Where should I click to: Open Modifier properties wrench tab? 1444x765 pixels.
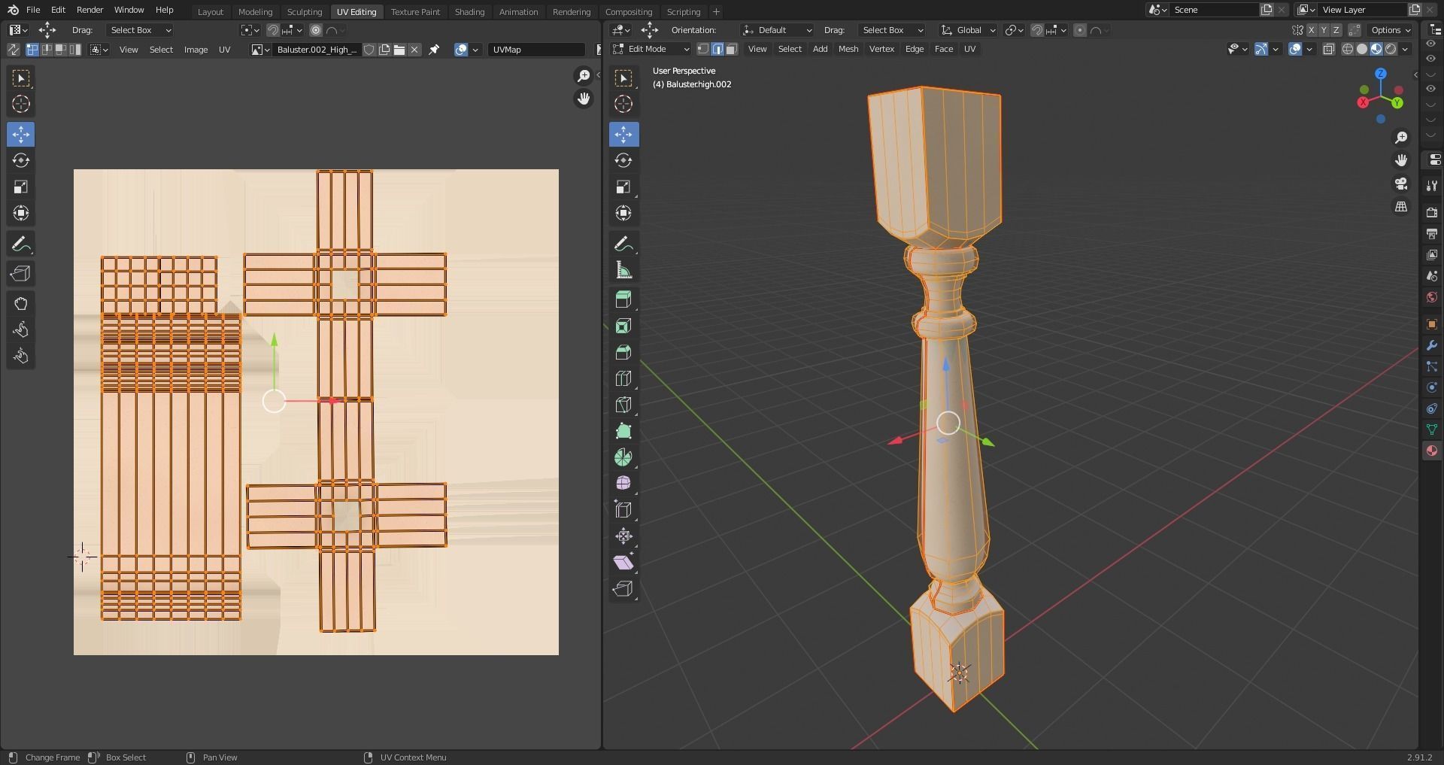point(1431,345)
